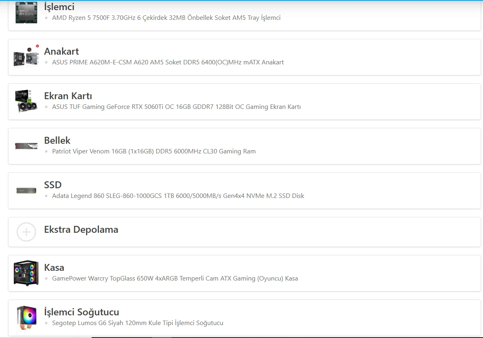Click the AMD Ryzen processor thumbnail

pyautogui.click(x=26, y=13)
